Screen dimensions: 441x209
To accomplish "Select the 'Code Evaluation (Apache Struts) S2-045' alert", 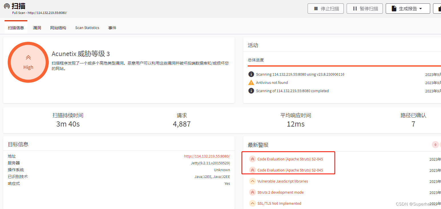I will coord(290,159).
